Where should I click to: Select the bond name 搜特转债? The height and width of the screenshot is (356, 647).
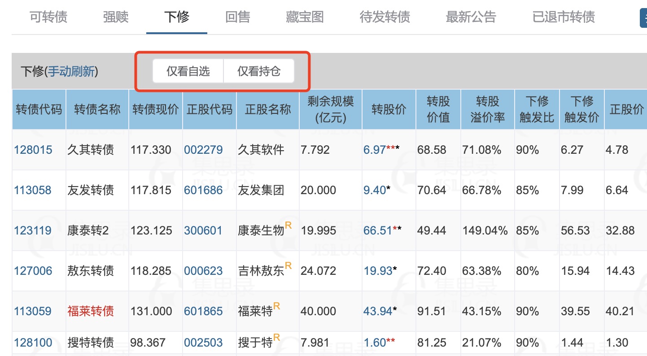coord(91,343)
